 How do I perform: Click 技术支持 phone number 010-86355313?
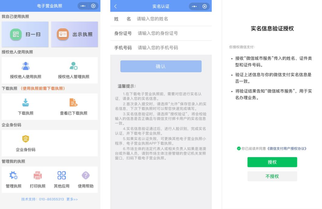click(x=51, y=199)
